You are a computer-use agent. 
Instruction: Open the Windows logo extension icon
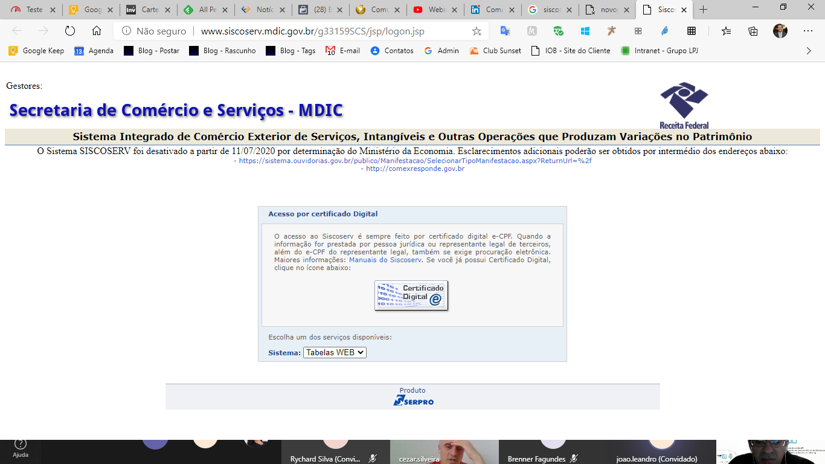coord(585,31)
